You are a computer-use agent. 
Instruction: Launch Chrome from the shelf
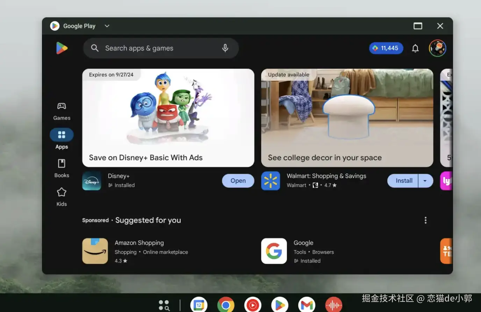226,305
